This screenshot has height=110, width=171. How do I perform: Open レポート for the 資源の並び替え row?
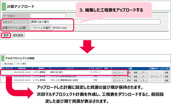click(144, 73)
